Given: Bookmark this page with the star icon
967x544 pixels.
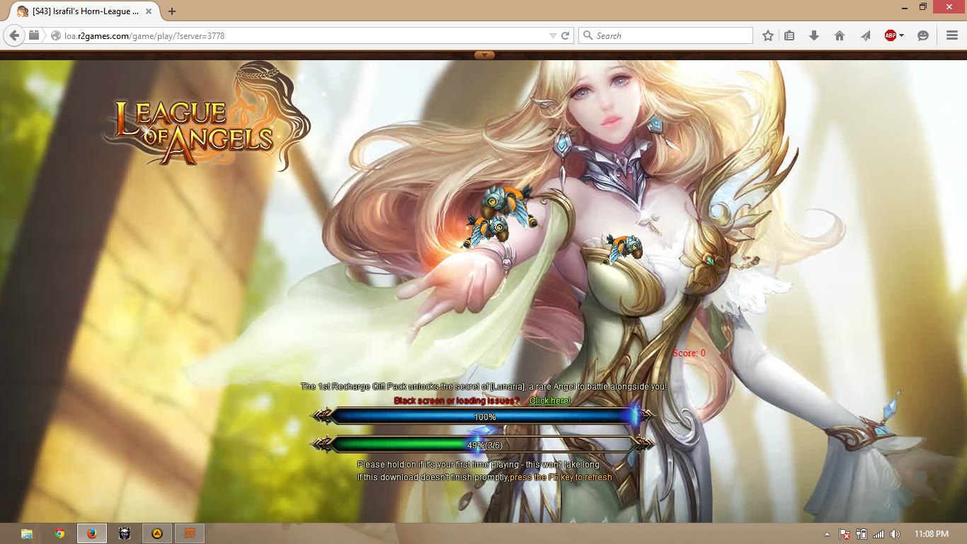Looking at the screenshot, I should (768, 35).
